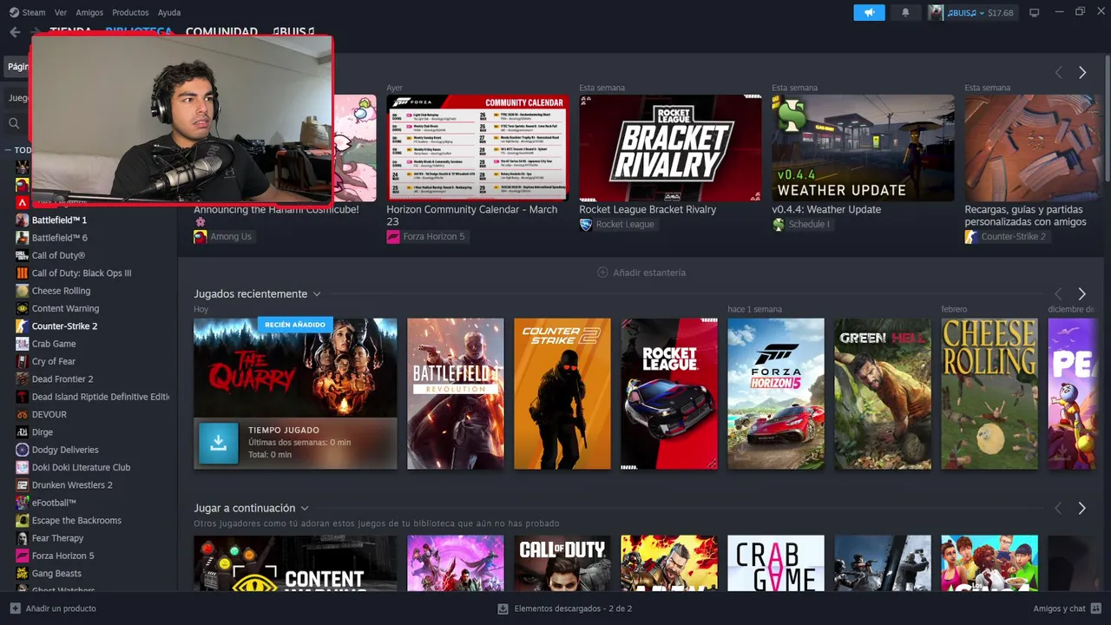Click the Steam logo in the menu bar
The width and height of the screenshot is (1111, 625).
13,12
